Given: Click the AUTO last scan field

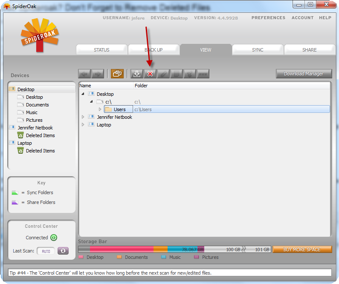Looking at the screenshot, I should pyautogui.click(x=46, y=251).
